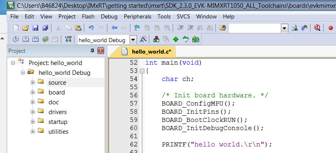
Task: Start or stop the debug session
Action: (x=317, y=28)
